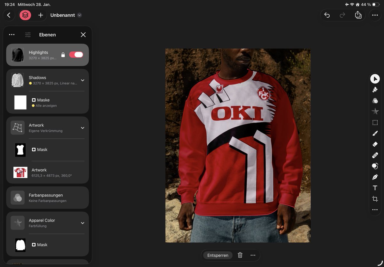384x267 pixels.
Task: Redo the last undone action
Action: tap(342, 15)
